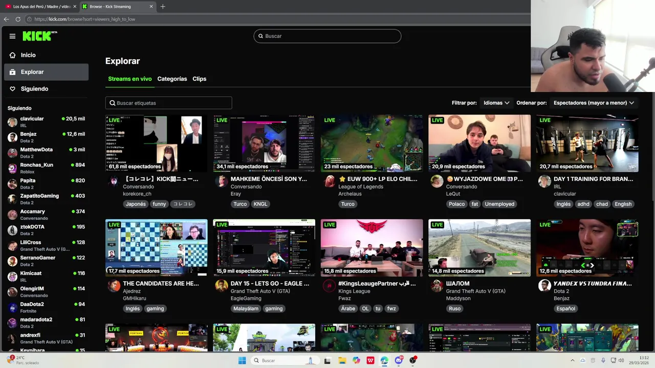Open the Windows Start menu

click(x=242, y=360)
